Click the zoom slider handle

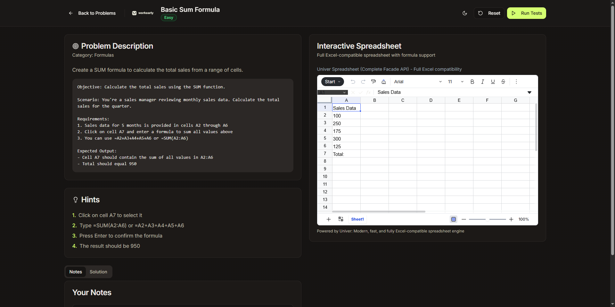[x=488, y=219]
